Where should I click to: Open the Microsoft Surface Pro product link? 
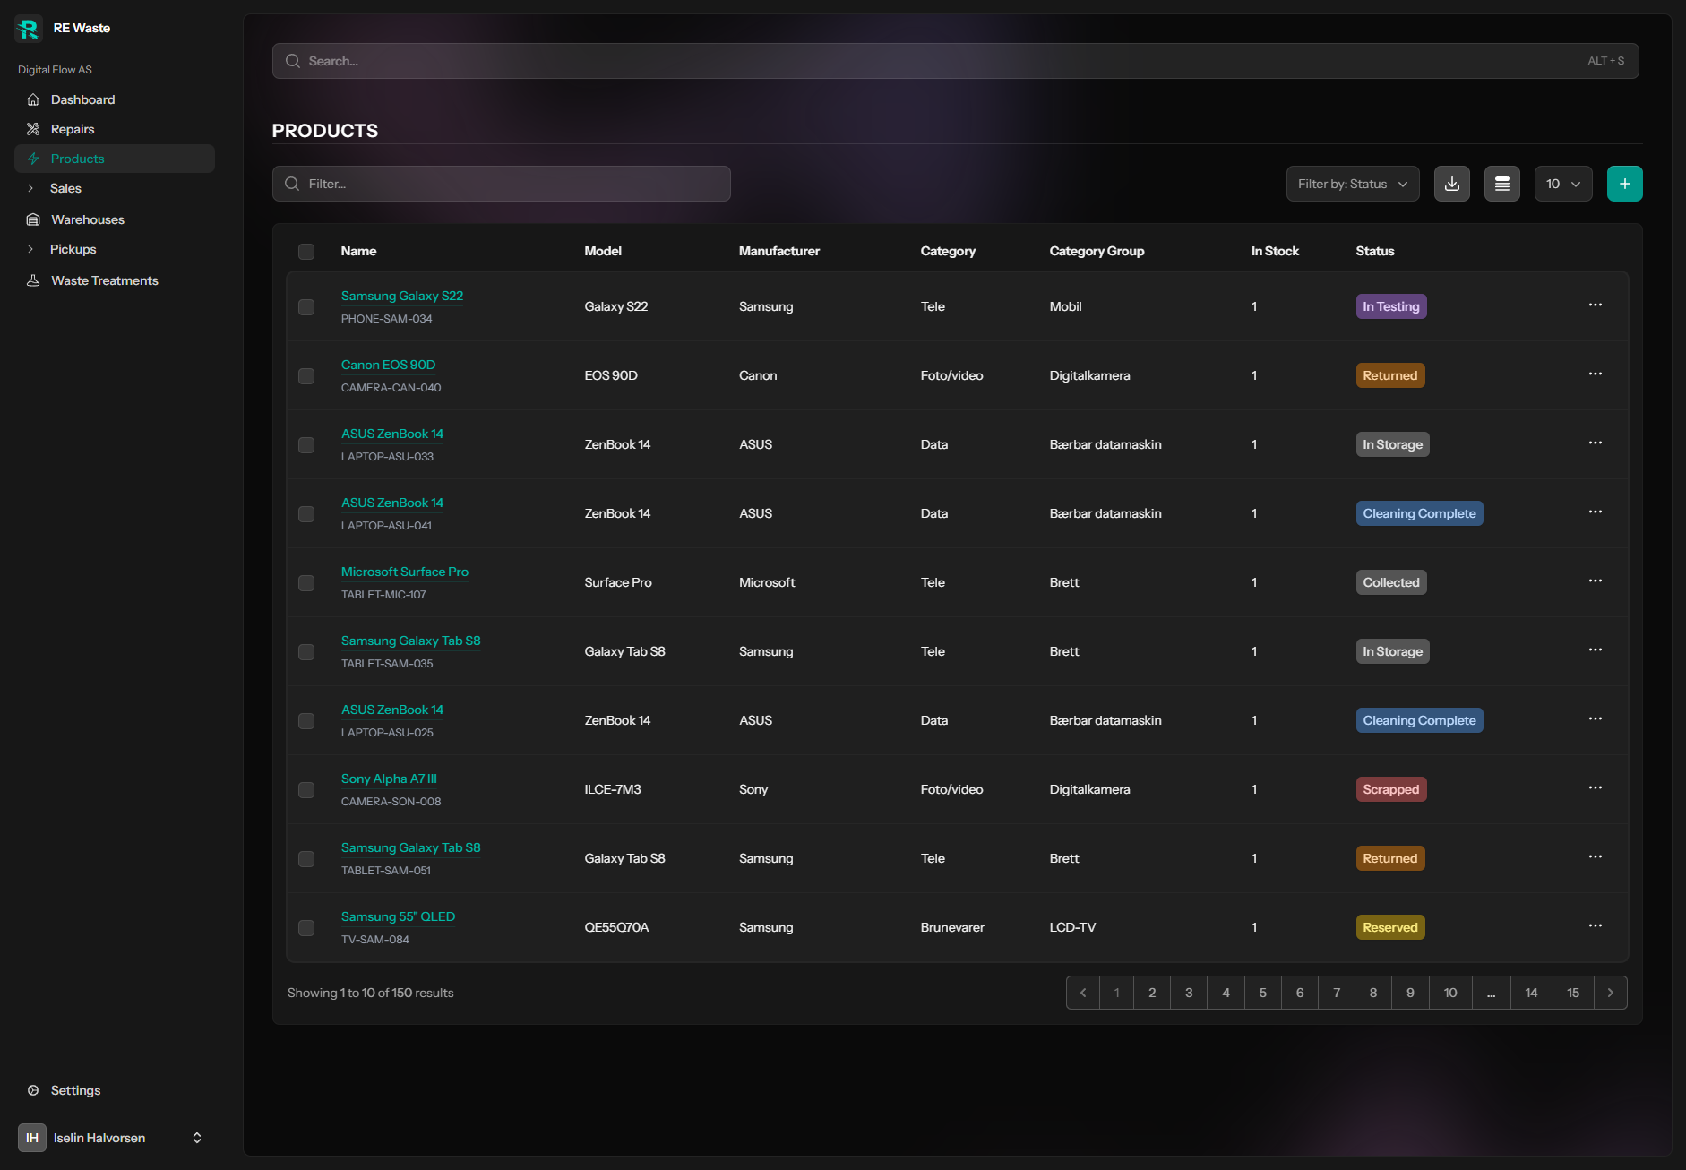click(405, 572)
